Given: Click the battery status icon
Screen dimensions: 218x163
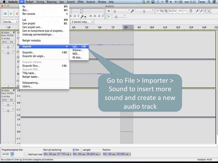Looking at the screenshot, I should point(181,2).
